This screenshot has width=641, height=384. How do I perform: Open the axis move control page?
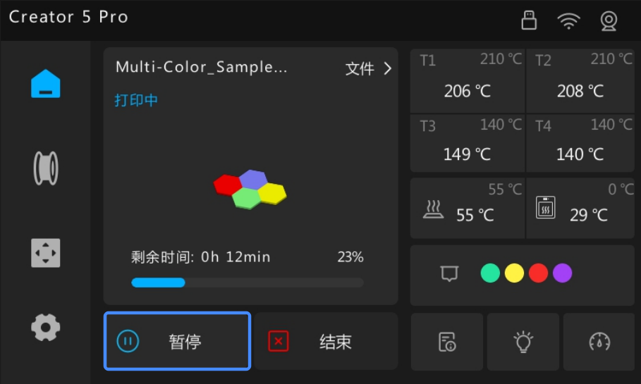(x=45, y=253)
